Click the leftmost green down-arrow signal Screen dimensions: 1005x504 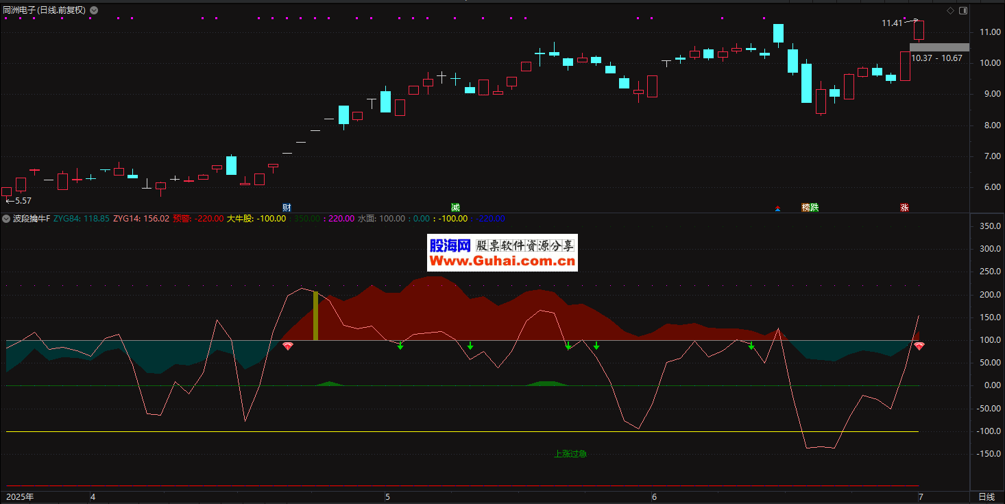click(400, 346)
